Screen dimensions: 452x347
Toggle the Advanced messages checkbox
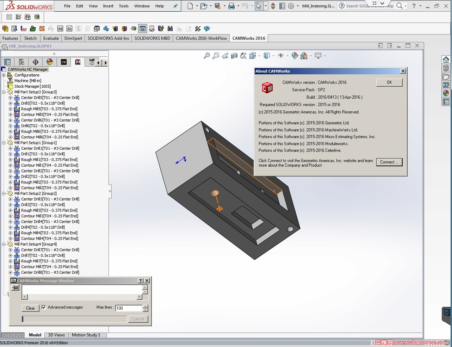click(x=44, y=307)
